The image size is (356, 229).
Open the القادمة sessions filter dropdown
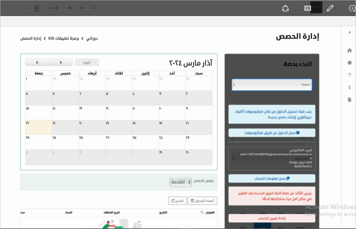pyautogui.click(x=181, y=182)
